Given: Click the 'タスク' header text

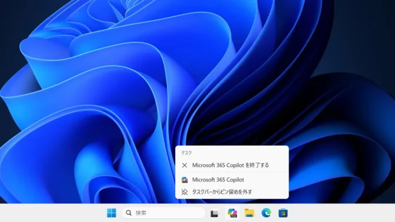Looking at the screenshot, I should 186,153.
